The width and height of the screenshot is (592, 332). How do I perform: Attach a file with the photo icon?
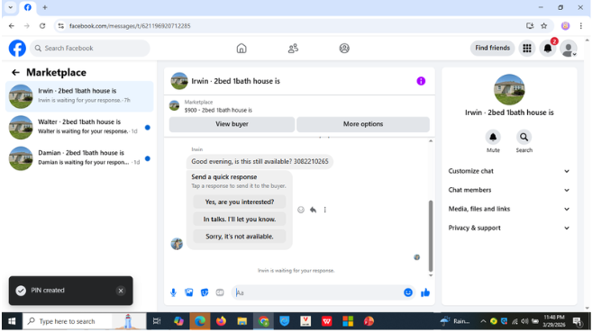(x=189, y=292)
